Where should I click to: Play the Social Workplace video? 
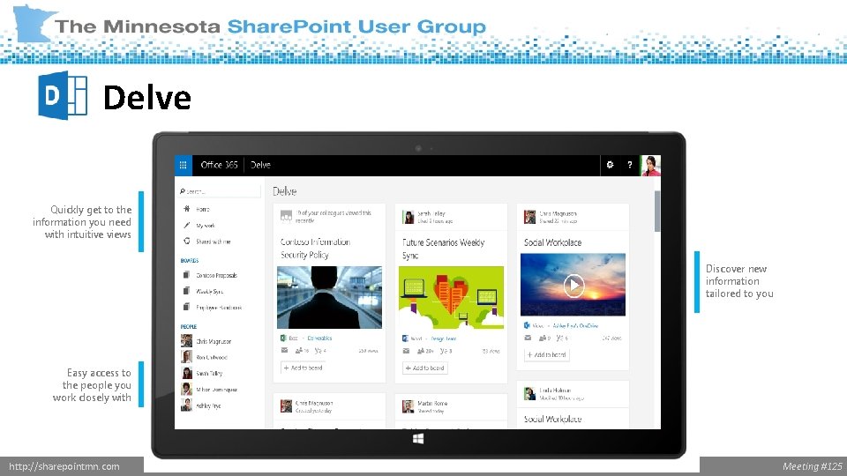[573, 285]
